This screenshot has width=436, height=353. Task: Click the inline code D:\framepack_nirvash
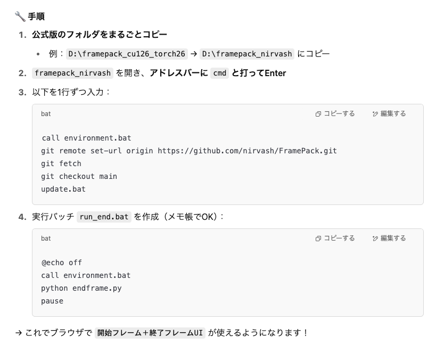(247, 54)
